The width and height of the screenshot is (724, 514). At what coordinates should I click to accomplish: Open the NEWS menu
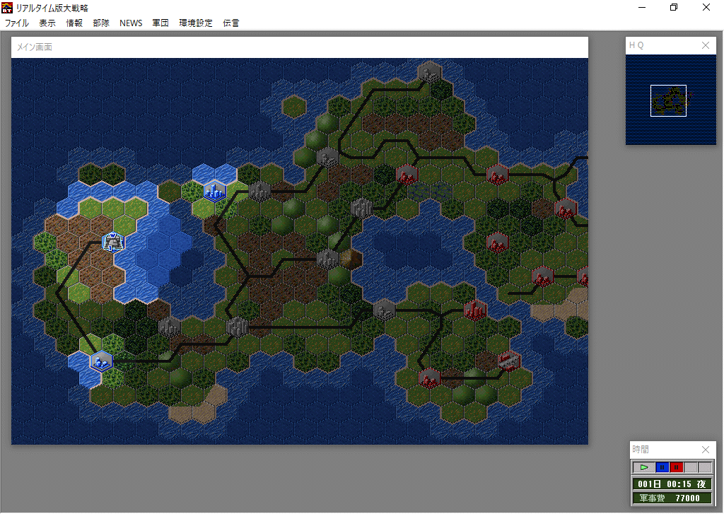tap(131, 23)
